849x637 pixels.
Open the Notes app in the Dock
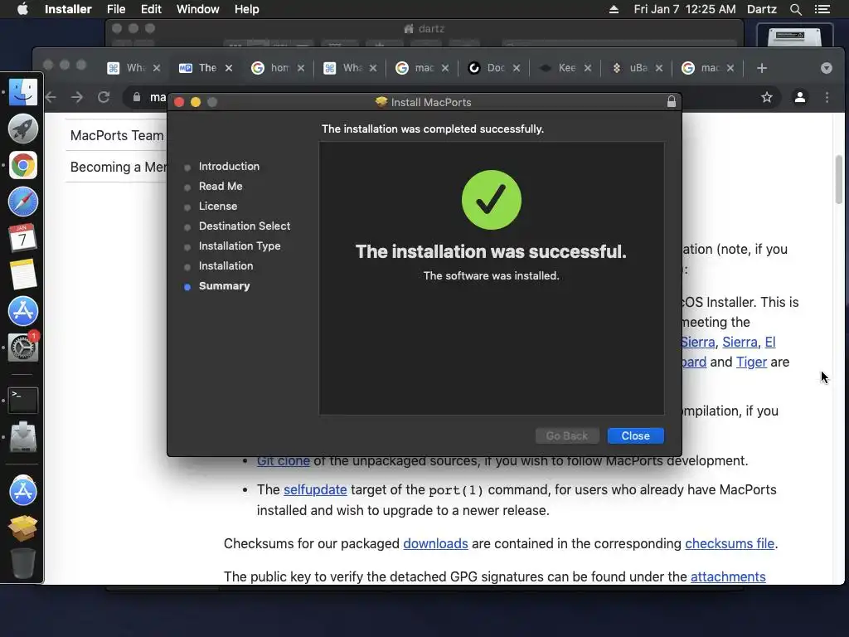[x=22, y=274]
